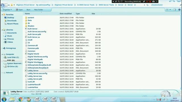Screen dimensions: 182x102
Task: Expand the Network node arrow
Action: point(2,73)
